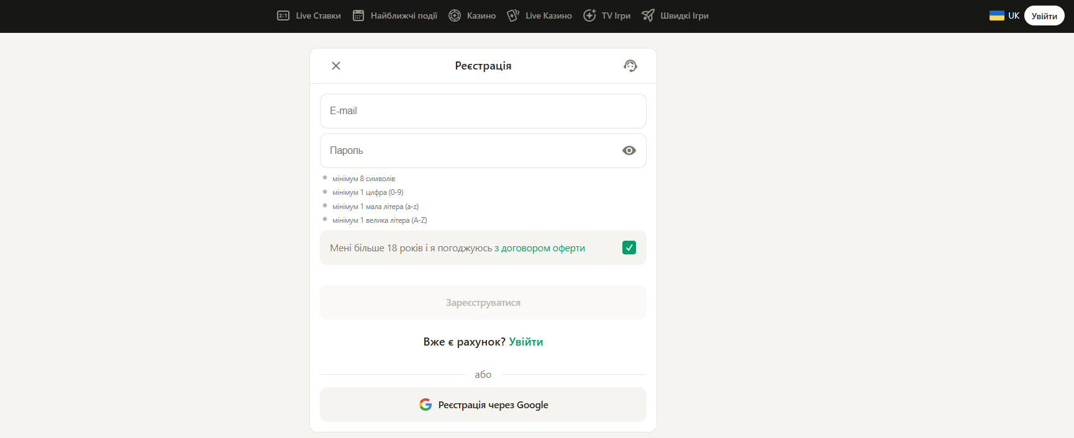The height and width of the screenshot is (438, 1074).
Task: Close the Реєстрація dialog
Action: pos(336,66)
